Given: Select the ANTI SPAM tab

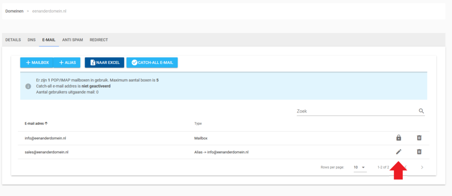Looking at the screenshot, I should click(72, 40).
